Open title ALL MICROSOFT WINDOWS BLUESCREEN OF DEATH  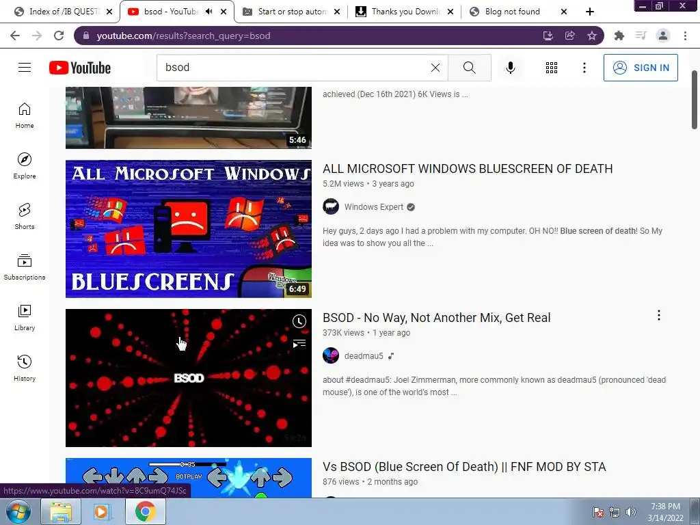(468, 169)
